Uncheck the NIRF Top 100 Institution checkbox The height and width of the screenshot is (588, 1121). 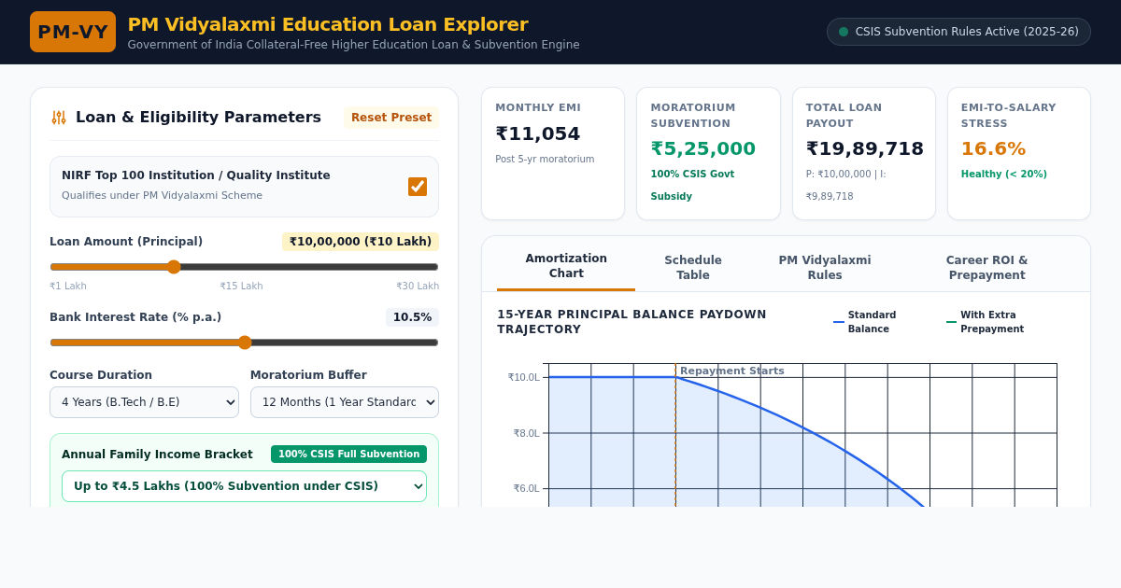pyautogui.click(x=418, y=187)
